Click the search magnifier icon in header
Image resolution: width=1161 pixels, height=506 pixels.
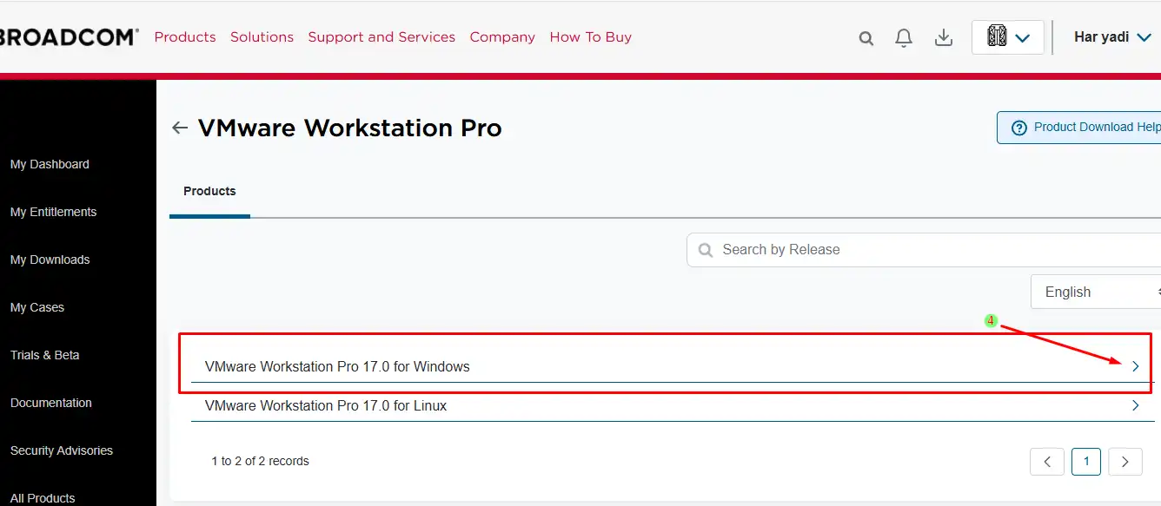click(866, 38)
